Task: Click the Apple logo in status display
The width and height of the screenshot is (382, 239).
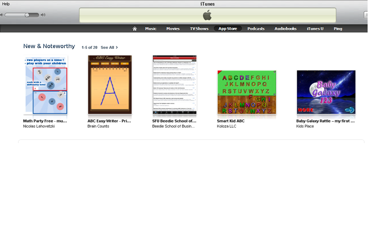Action: [x=207, y=15]
